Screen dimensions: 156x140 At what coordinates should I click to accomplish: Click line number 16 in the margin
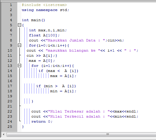[10, 81]
